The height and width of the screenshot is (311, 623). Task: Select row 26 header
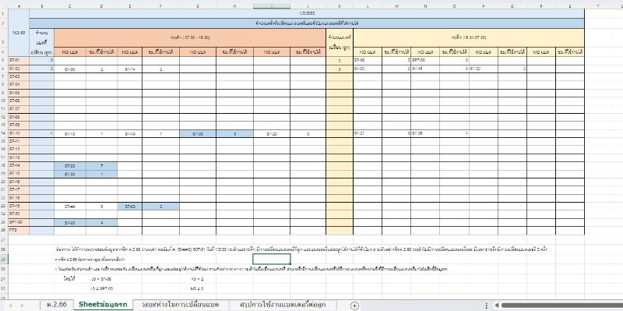coord(4,231)
